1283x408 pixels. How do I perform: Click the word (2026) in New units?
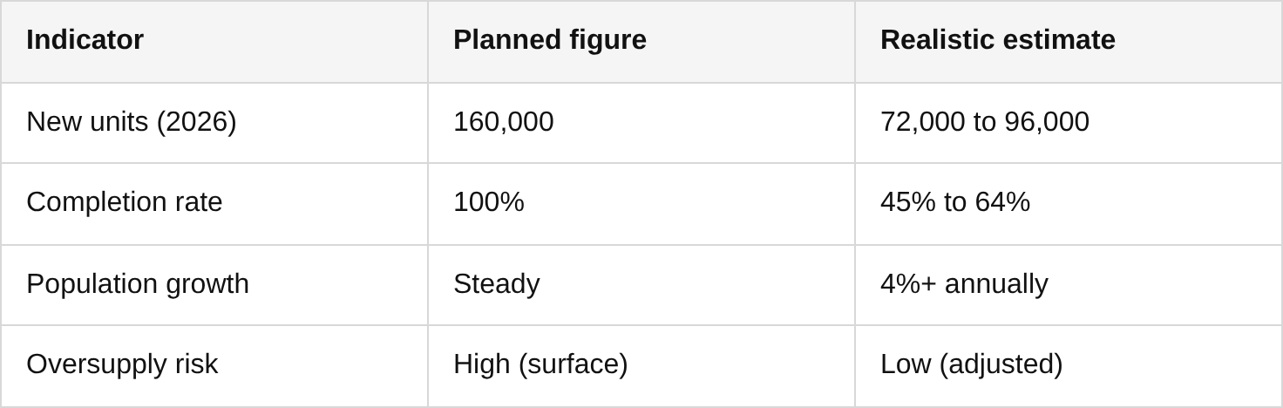coord(196,122)
